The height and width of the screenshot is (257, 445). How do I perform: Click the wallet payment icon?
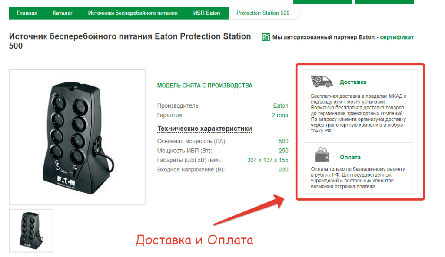pyautogui.click(x=322, y=155)
